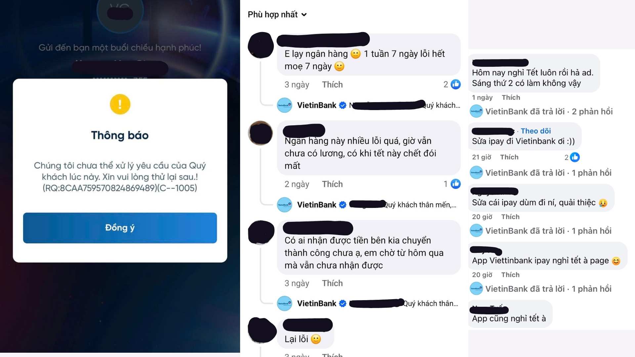This screenshot has width=635, height=357.
Task: Expand the "VietinBank đã trả lời · 2 phản hồi" thread
Action: coord(549,111)
